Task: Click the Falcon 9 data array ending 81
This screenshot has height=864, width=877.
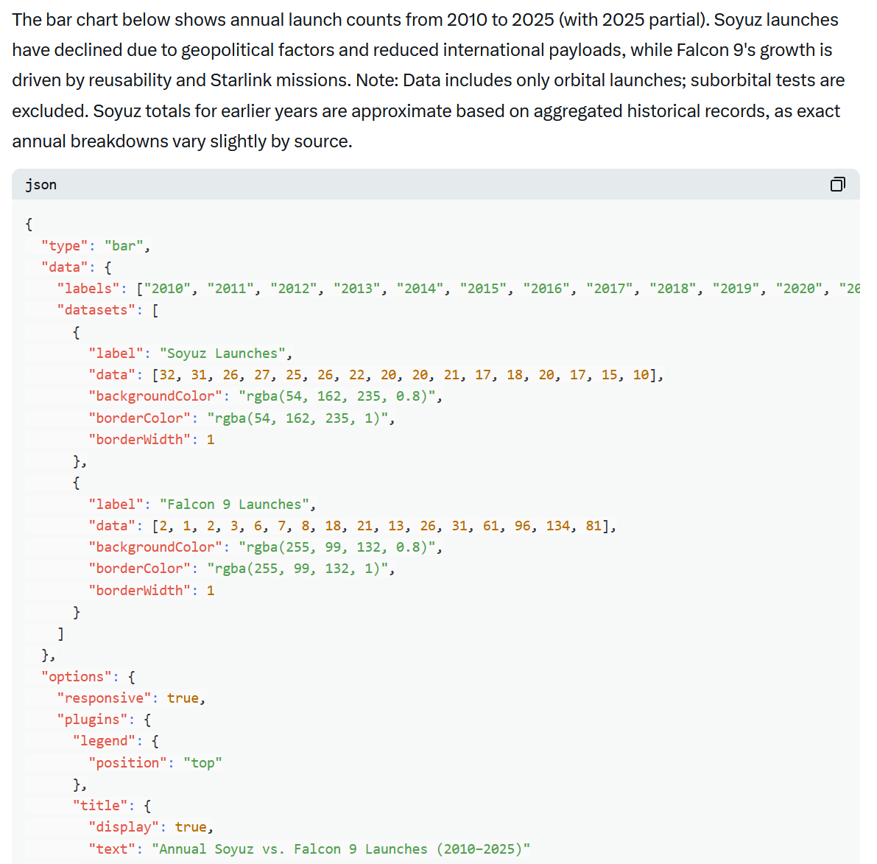Action: pyautogui.click(x=381, y=526)
